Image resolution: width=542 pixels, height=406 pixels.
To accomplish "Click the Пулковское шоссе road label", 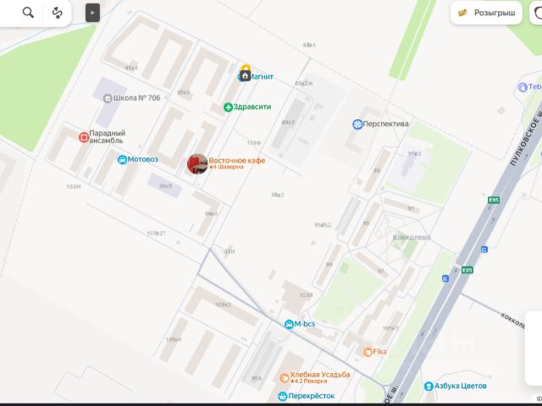I will (525, 140).
